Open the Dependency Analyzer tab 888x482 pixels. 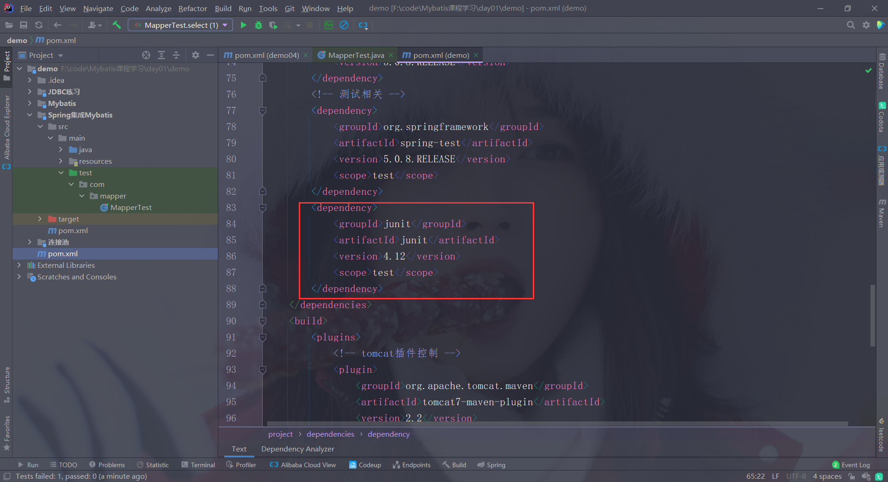pos(298,449)
